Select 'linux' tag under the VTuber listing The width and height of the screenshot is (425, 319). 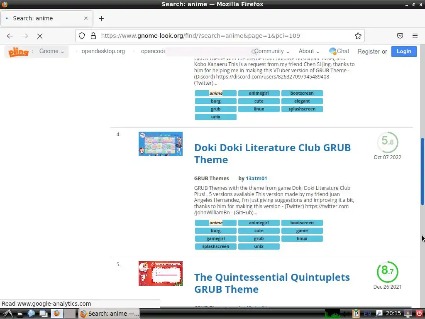point(259,109)
